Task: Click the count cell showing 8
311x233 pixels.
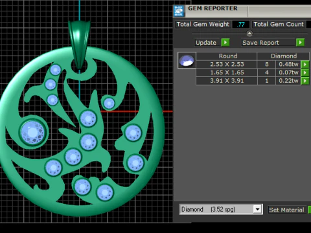Action: pos(267,64)
